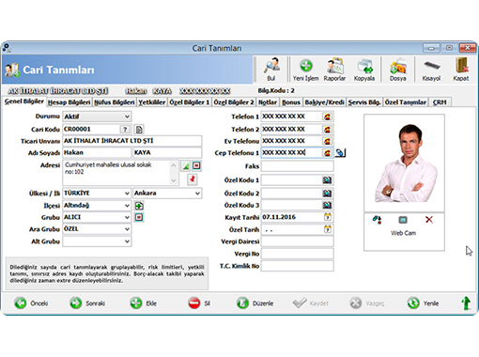Open the İlçesi dropdown showing Altındağ
This screenshot has height=357, width=479.
coord(97,206)
